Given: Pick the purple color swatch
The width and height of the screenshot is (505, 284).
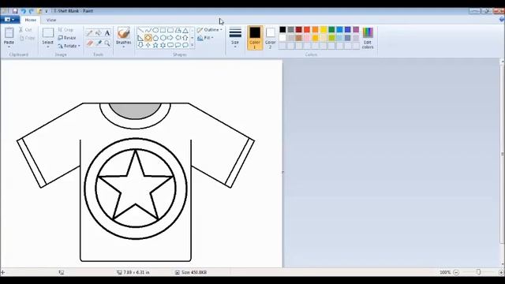Looking at the screenshot, I should (x=356, y=30).
